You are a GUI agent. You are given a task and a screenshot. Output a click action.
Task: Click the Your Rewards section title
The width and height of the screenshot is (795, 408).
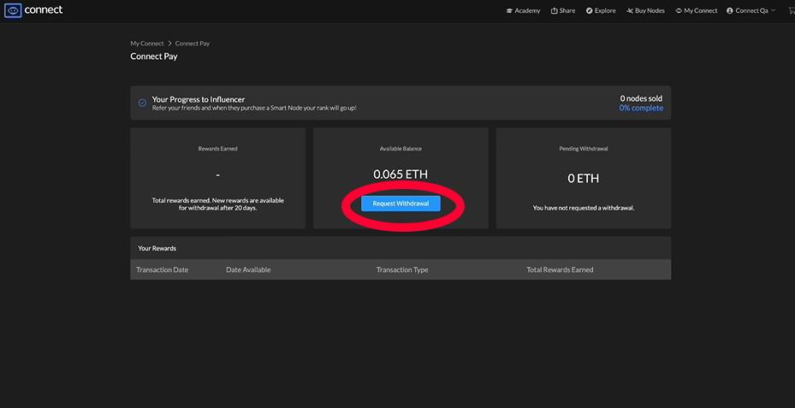(x=157, y=248)
